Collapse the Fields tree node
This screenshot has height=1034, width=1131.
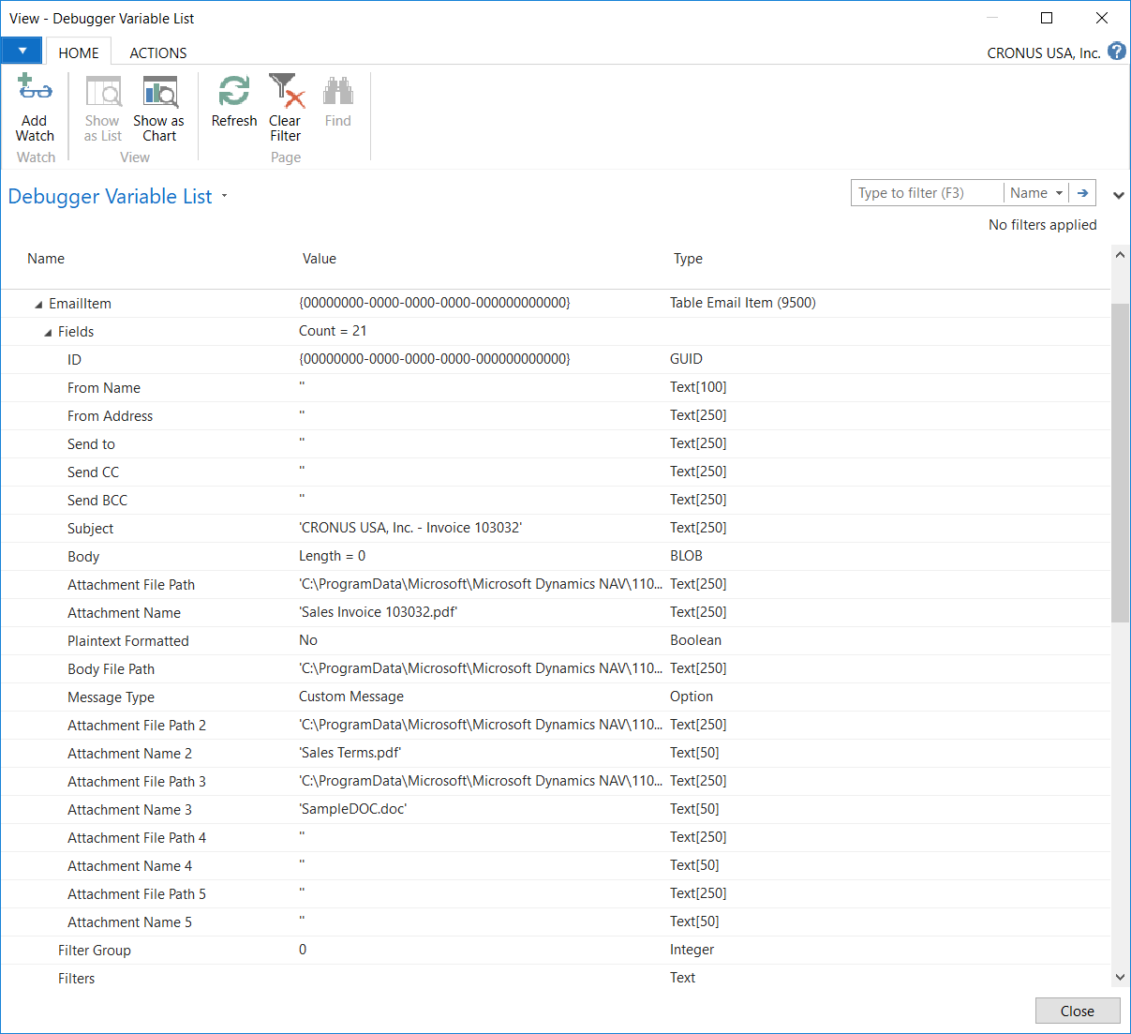coord(48,332)
